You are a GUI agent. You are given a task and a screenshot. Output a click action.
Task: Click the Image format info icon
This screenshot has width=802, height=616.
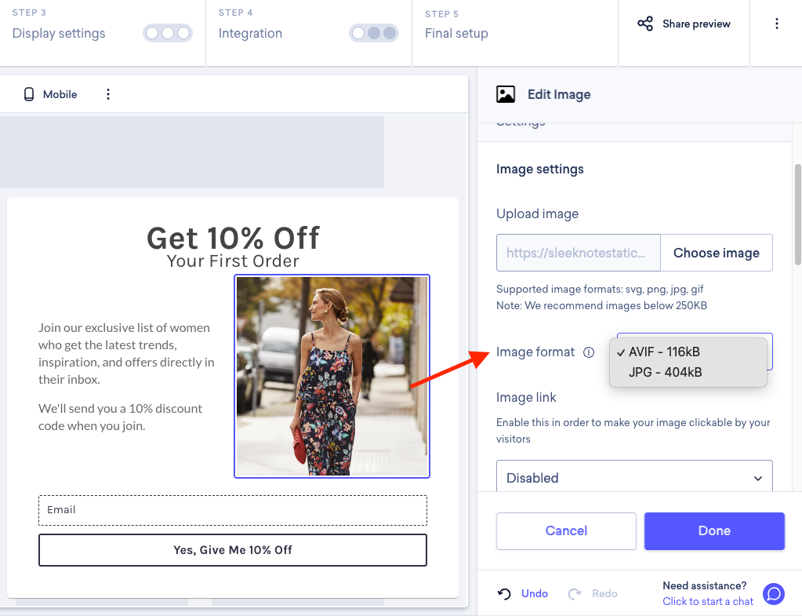[x=589, y=352]
